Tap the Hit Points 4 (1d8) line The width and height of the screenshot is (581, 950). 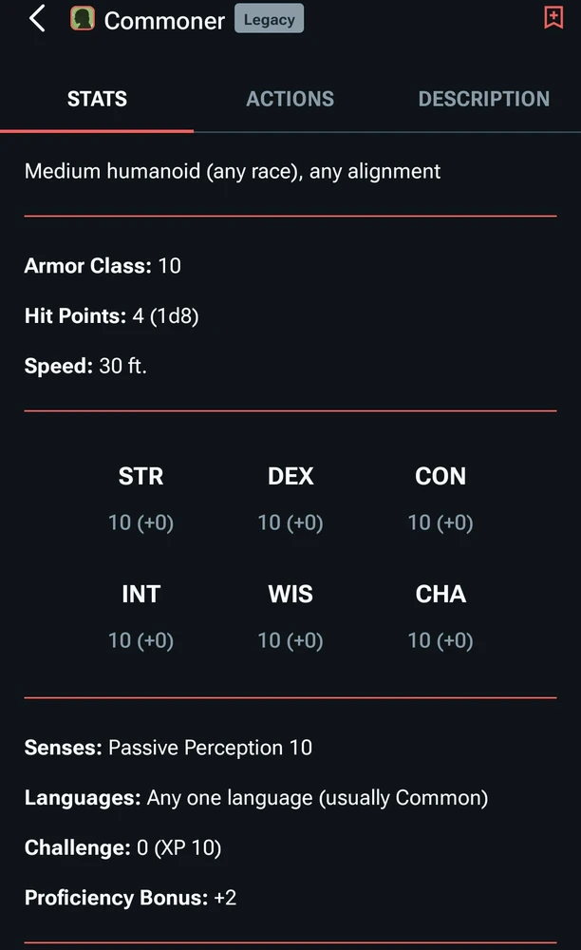111,316
